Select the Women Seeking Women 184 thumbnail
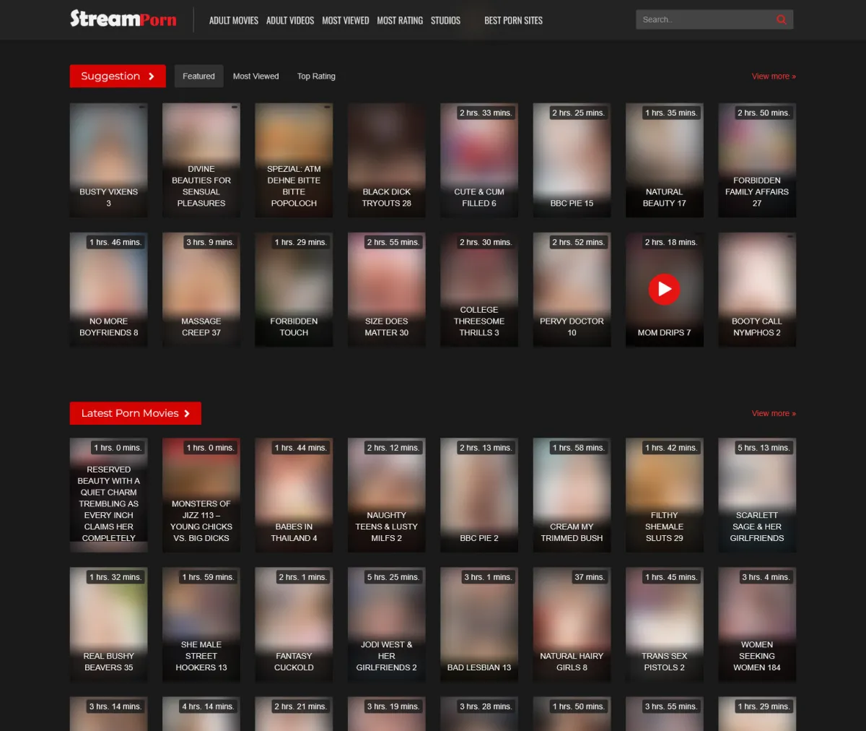This screenshot has width=866, height=731. click(x=756, y=625)
